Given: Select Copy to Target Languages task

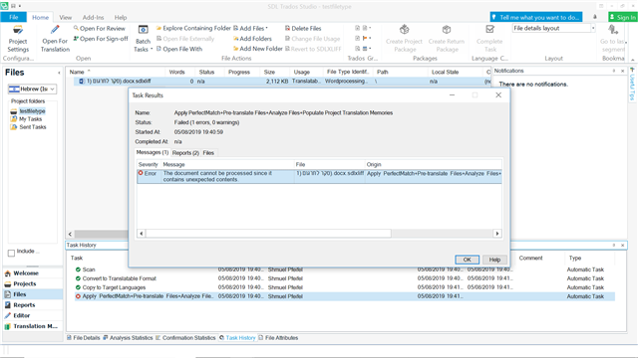Looking at the screenshot, I should [344, 287].
